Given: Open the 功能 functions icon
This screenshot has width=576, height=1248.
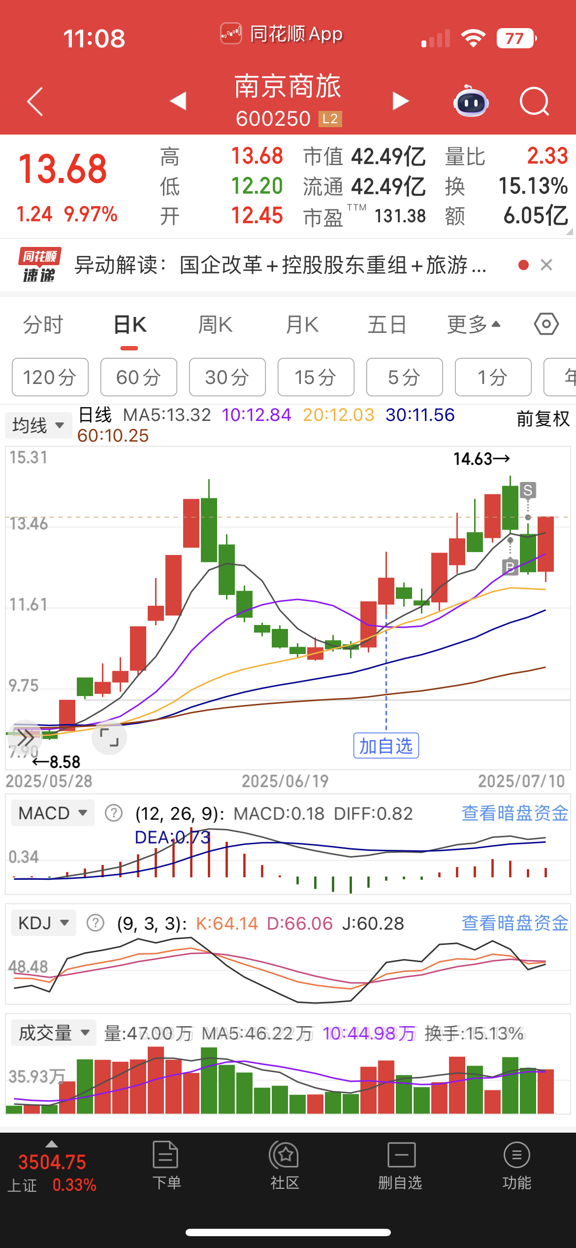Looking at the screenshot, I should (516, 1165).
